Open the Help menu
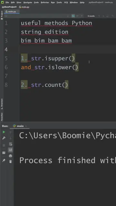The height and width of the screenshot is (206, 116). (x=82, y=3)
